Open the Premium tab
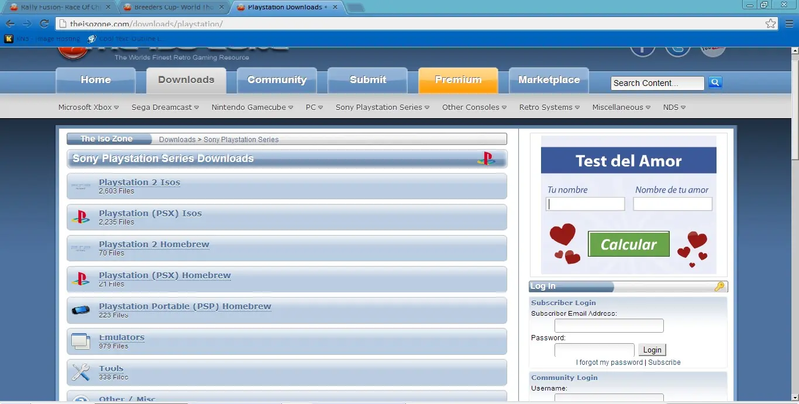 [458, 80]
